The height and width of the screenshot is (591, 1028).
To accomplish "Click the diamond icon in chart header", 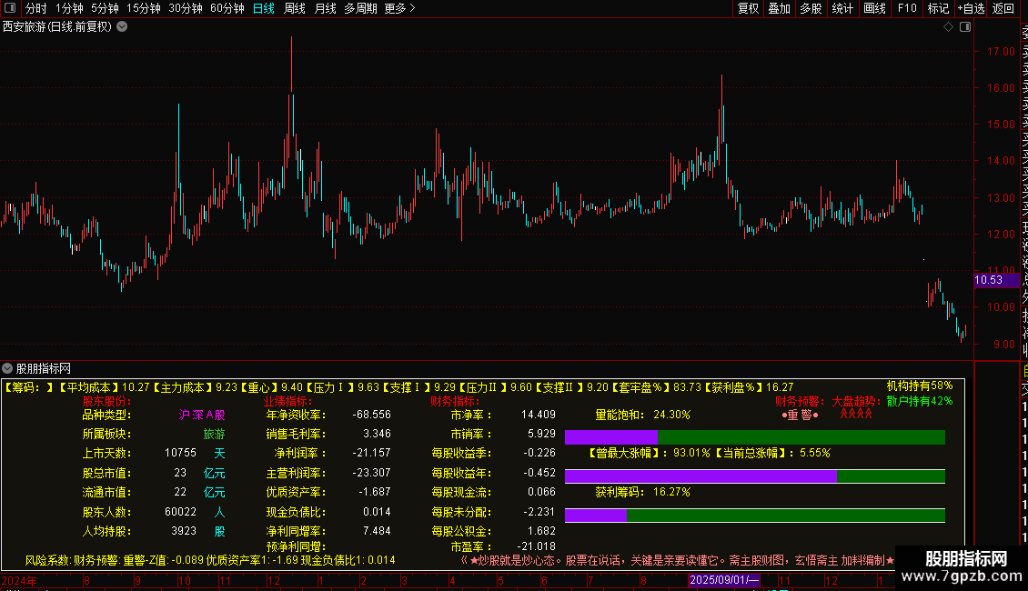I will tap(948, 26).
